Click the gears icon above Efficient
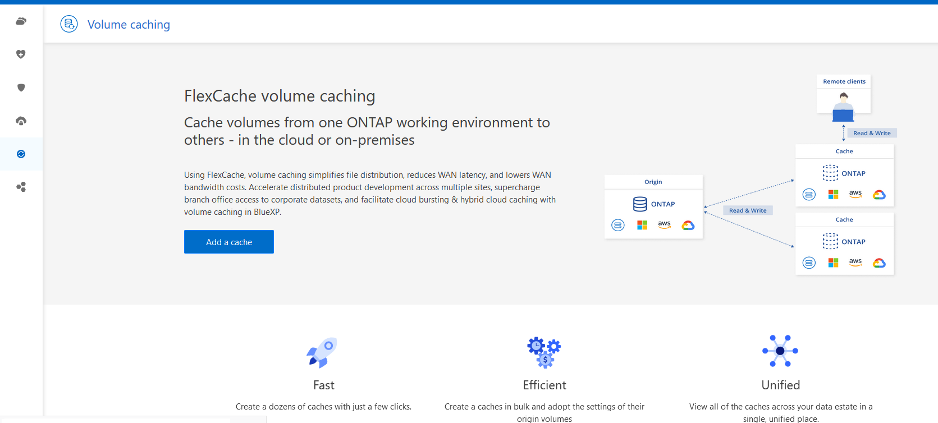 (544, 352)
